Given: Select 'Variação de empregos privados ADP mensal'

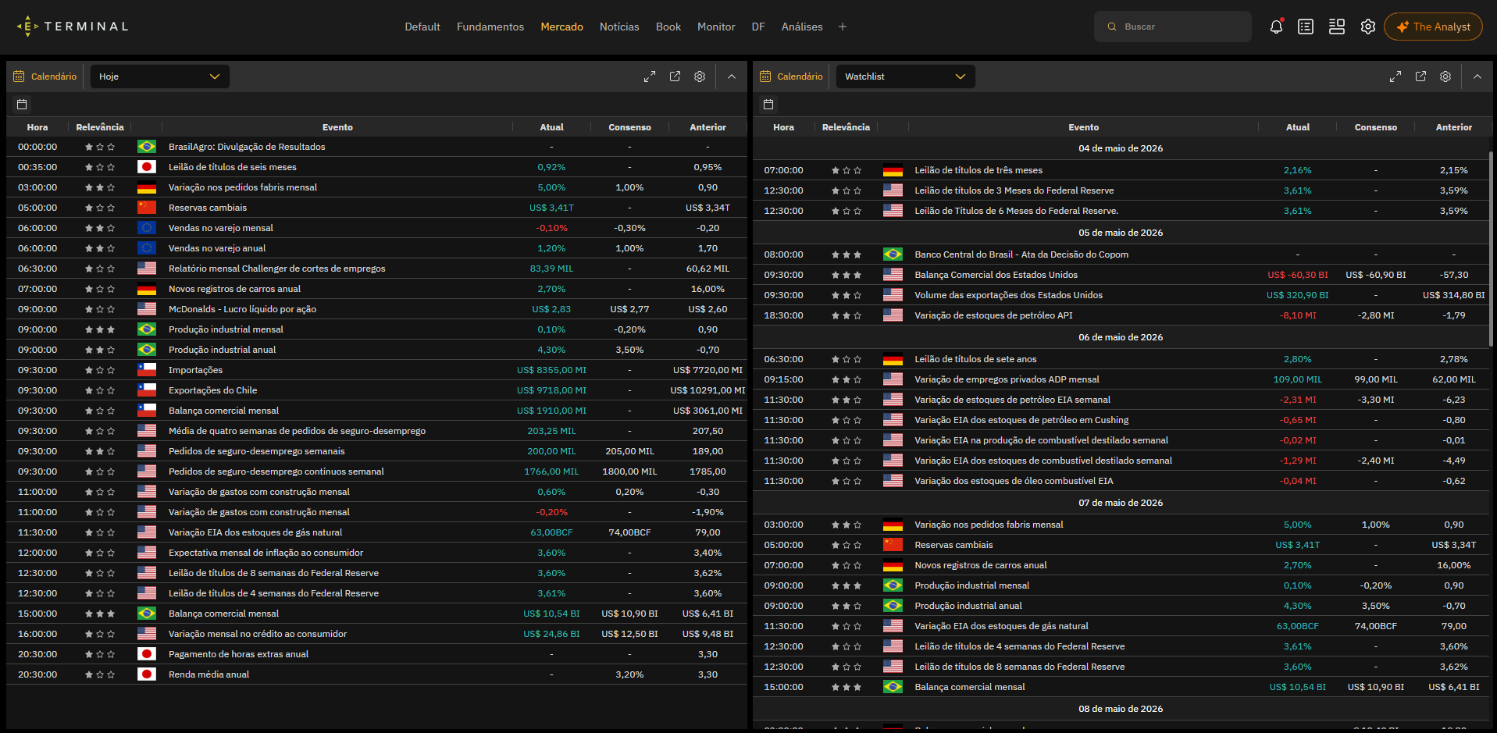Looking at the screenshot, I should (x=1007, y=379).
